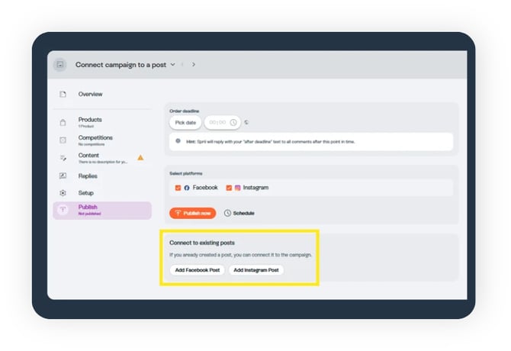The image size is (511, 351).
Task: Click the reset icon beside time field
Action: pyautogui.click(x=246, y=122)
